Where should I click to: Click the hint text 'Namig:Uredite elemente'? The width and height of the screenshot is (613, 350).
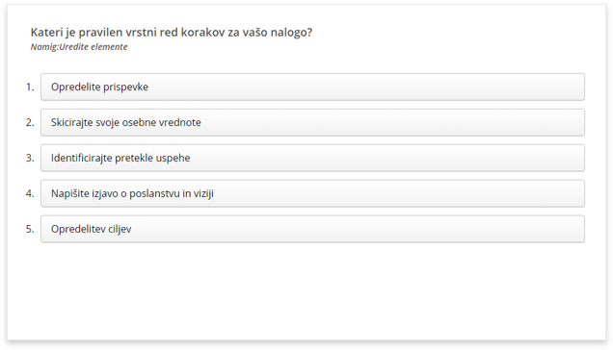tap(79, 47)
